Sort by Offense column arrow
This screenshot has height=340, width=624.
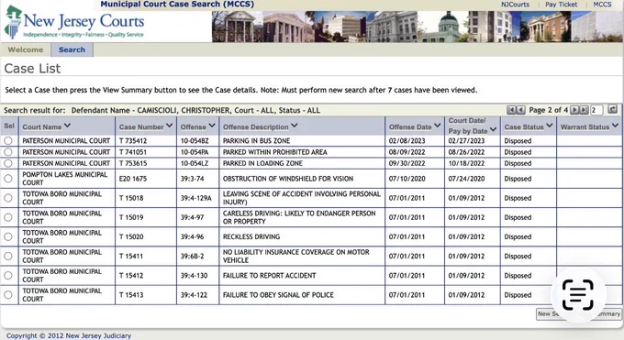click(212, 126)
